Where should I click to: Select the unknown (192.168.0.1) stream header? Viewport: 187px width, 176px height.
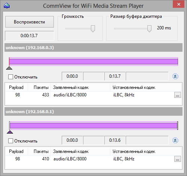pos(93,112)
